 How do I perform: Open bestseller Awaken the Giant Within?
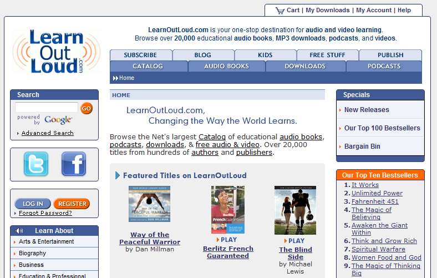click(379, 229)
